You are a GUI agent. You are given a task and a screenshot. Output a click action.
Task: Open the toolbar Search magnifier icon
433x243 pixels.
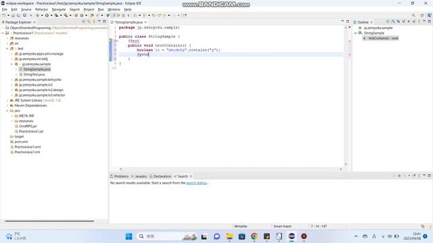point(413,16)
